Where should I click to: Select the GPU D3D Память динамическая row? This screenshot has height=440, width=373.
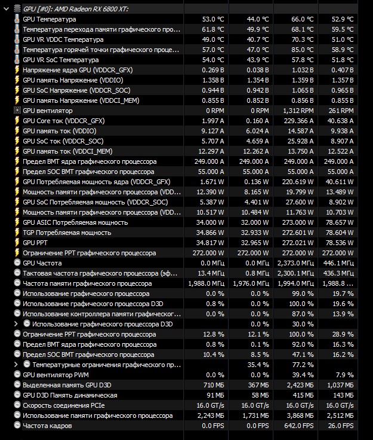[186, 395]
